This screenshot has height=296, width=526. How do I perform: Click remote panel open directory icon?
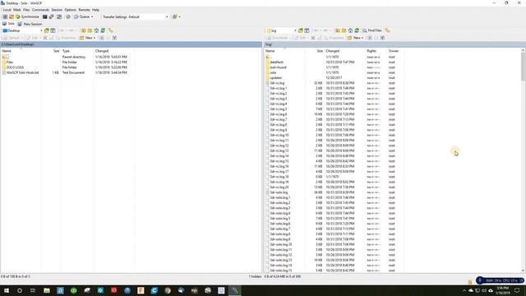[301, 30]
